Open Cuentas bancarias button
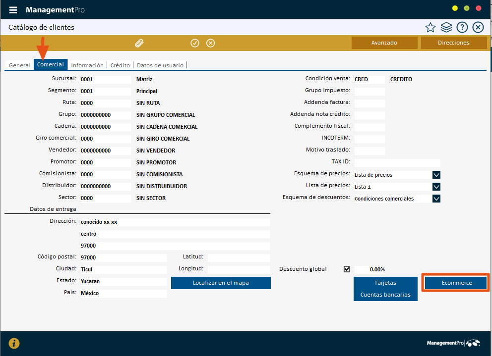The image size is (492, 356). point(385,295)
